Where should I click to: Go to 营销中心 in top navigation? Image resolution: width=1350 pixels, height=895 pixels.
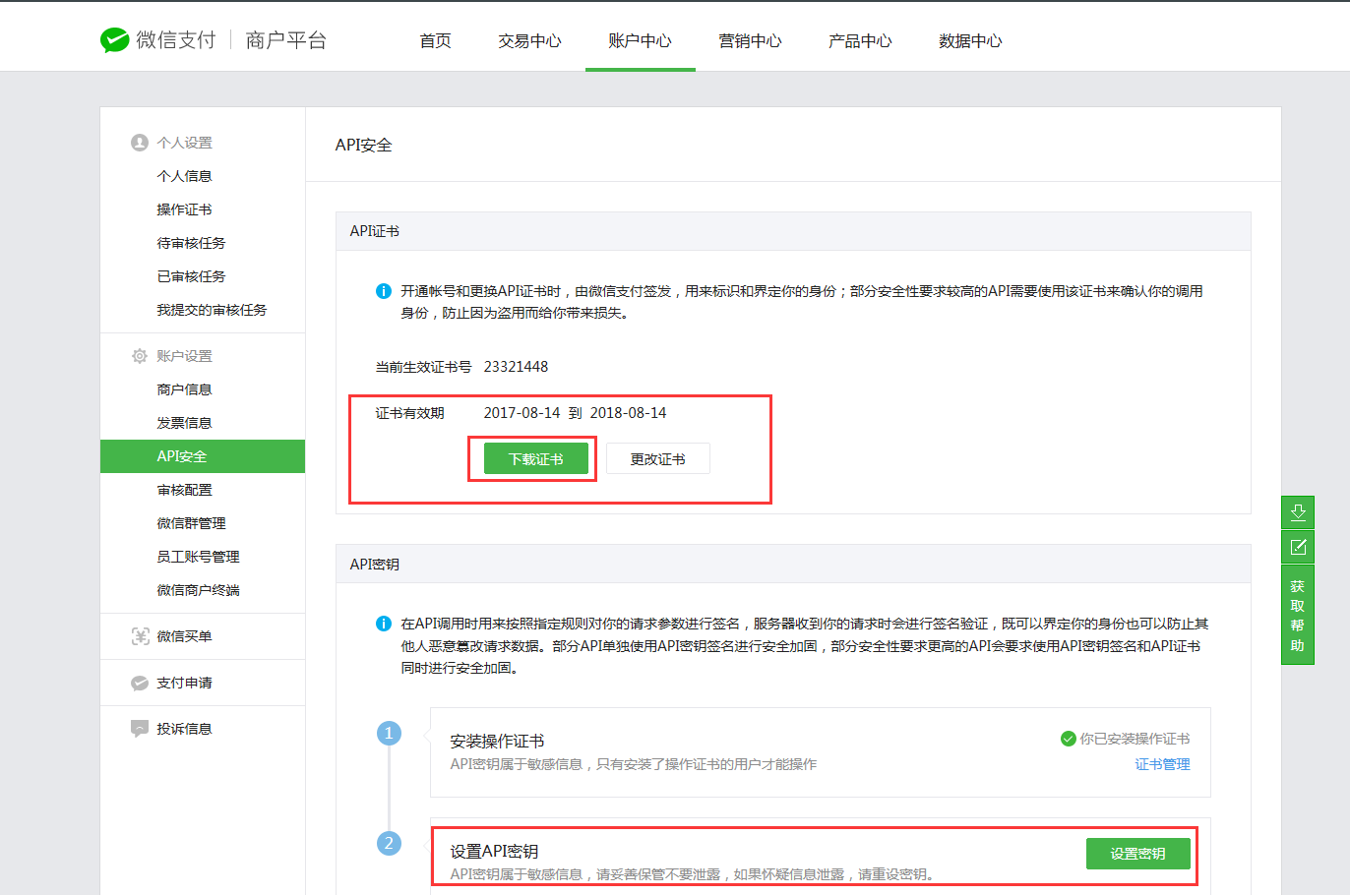click(x=750, y=41)
